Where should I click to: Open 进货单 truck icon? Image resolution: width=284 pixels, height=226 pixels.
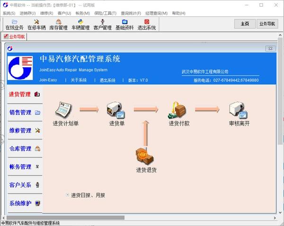116,110
